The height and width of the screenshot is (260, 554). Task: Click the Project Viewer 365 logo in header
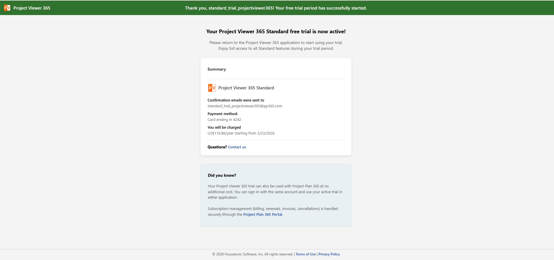coord(7,8)
